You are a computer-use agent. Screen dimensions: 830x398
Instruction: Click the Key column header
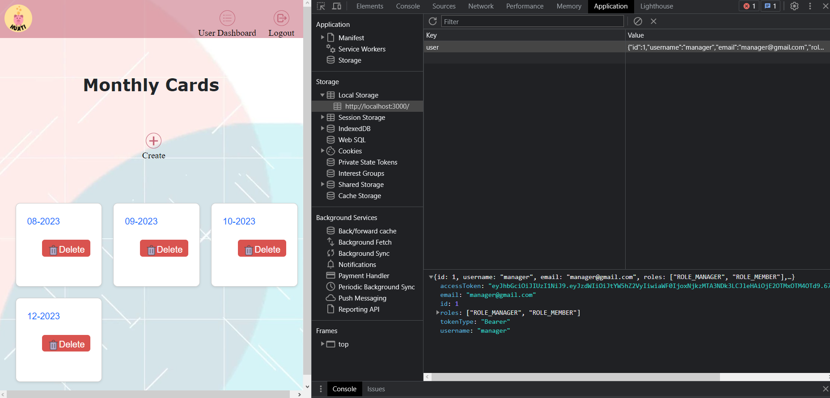pyautogui.click(x=524, y=35)
